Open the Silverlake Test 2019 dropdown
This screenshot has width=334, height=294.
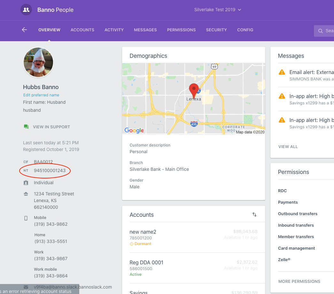217,10
